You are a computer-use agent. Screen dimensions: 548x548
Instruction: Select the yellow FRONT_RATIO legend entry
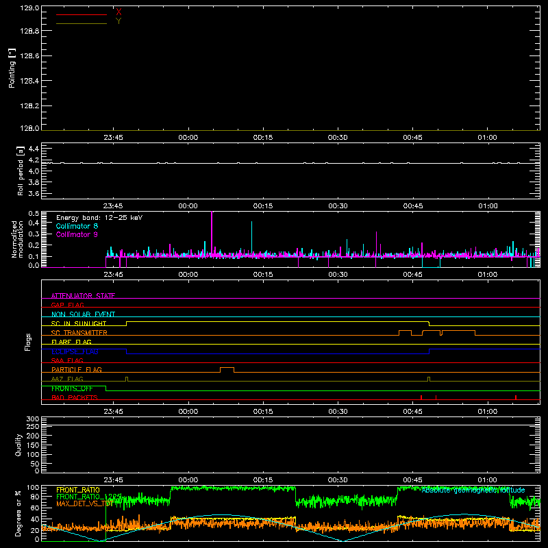click(x=78, y=490)
